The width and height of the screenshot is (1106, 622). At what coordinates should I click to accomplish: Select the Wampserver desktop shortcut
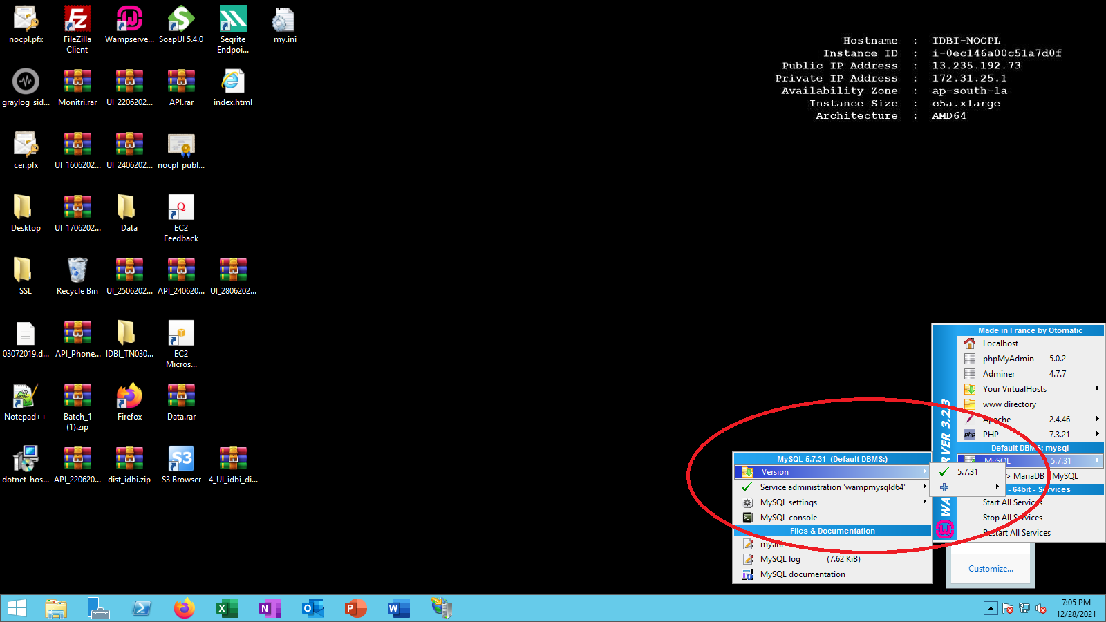129,25
